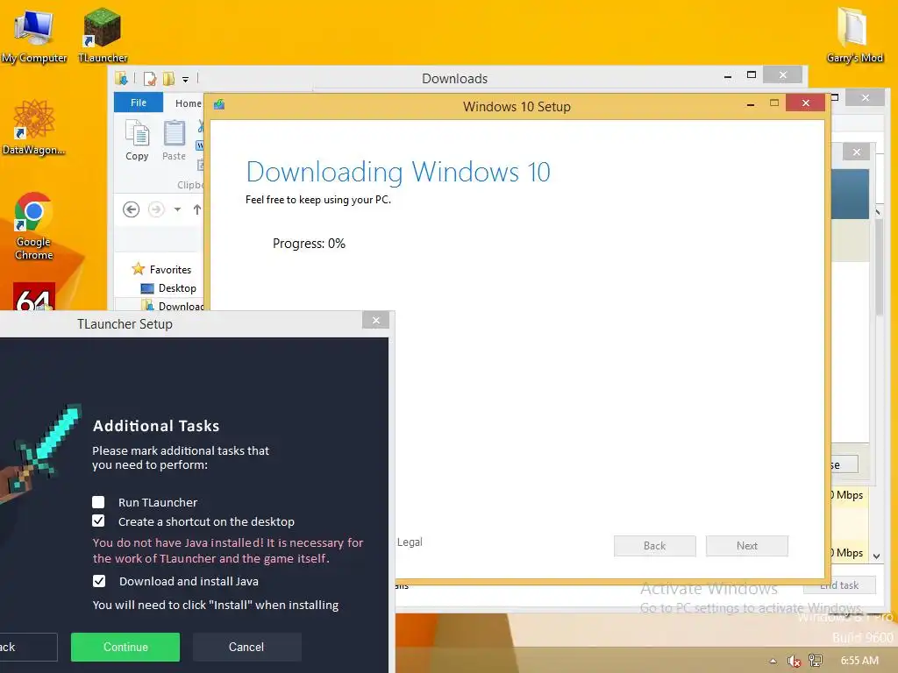Image resolution: width=898 pixels, height=673 pixels.
Task: Maximize the Downloads window
Action: tap(752, 75)
